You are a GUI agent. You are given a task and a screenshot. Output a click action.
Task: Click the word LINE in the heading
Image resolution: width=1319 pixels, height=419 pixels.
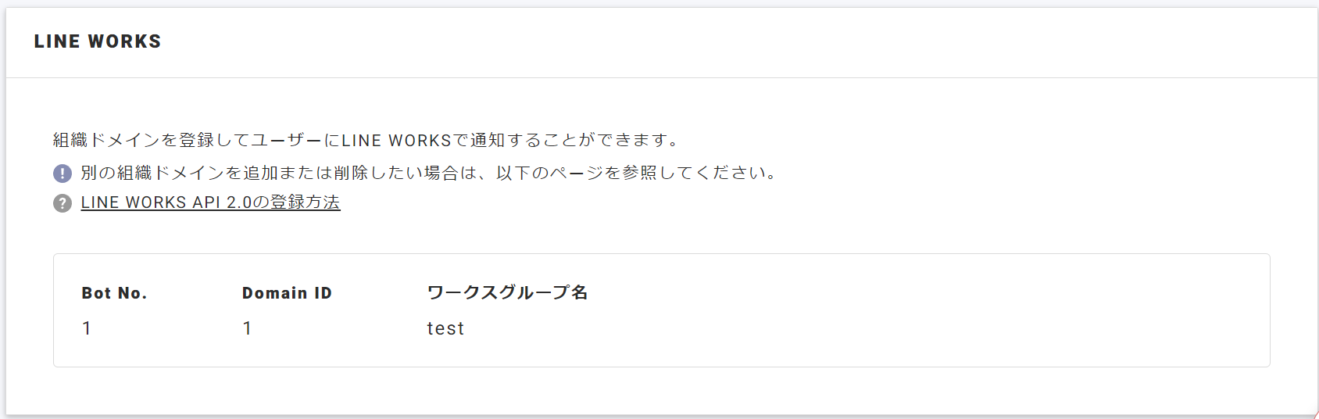pyautogui.click(x=57, y=41)
